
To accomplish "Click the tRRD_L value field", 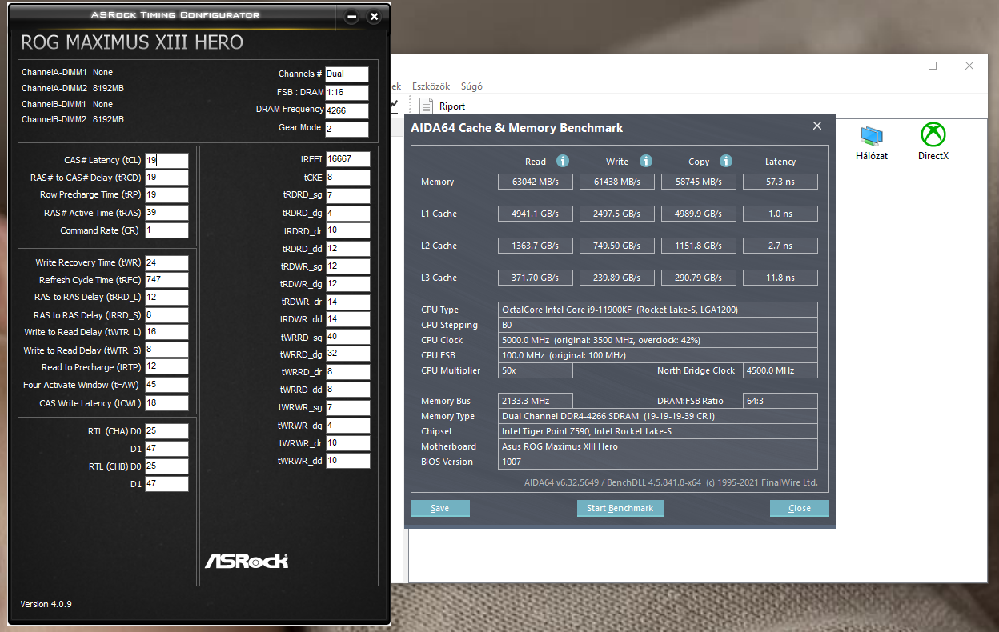I will (x=166, y=298).
